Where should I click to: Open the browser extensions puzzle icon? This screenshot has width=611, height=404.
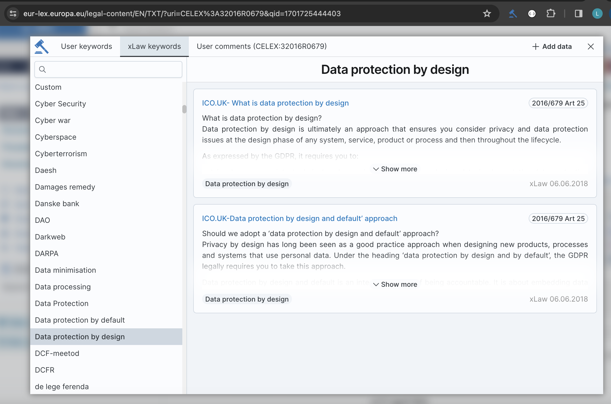pos(551,14)
